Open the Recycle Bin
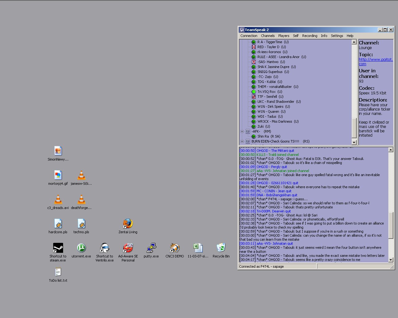398x318 pixels. (221, 248)
